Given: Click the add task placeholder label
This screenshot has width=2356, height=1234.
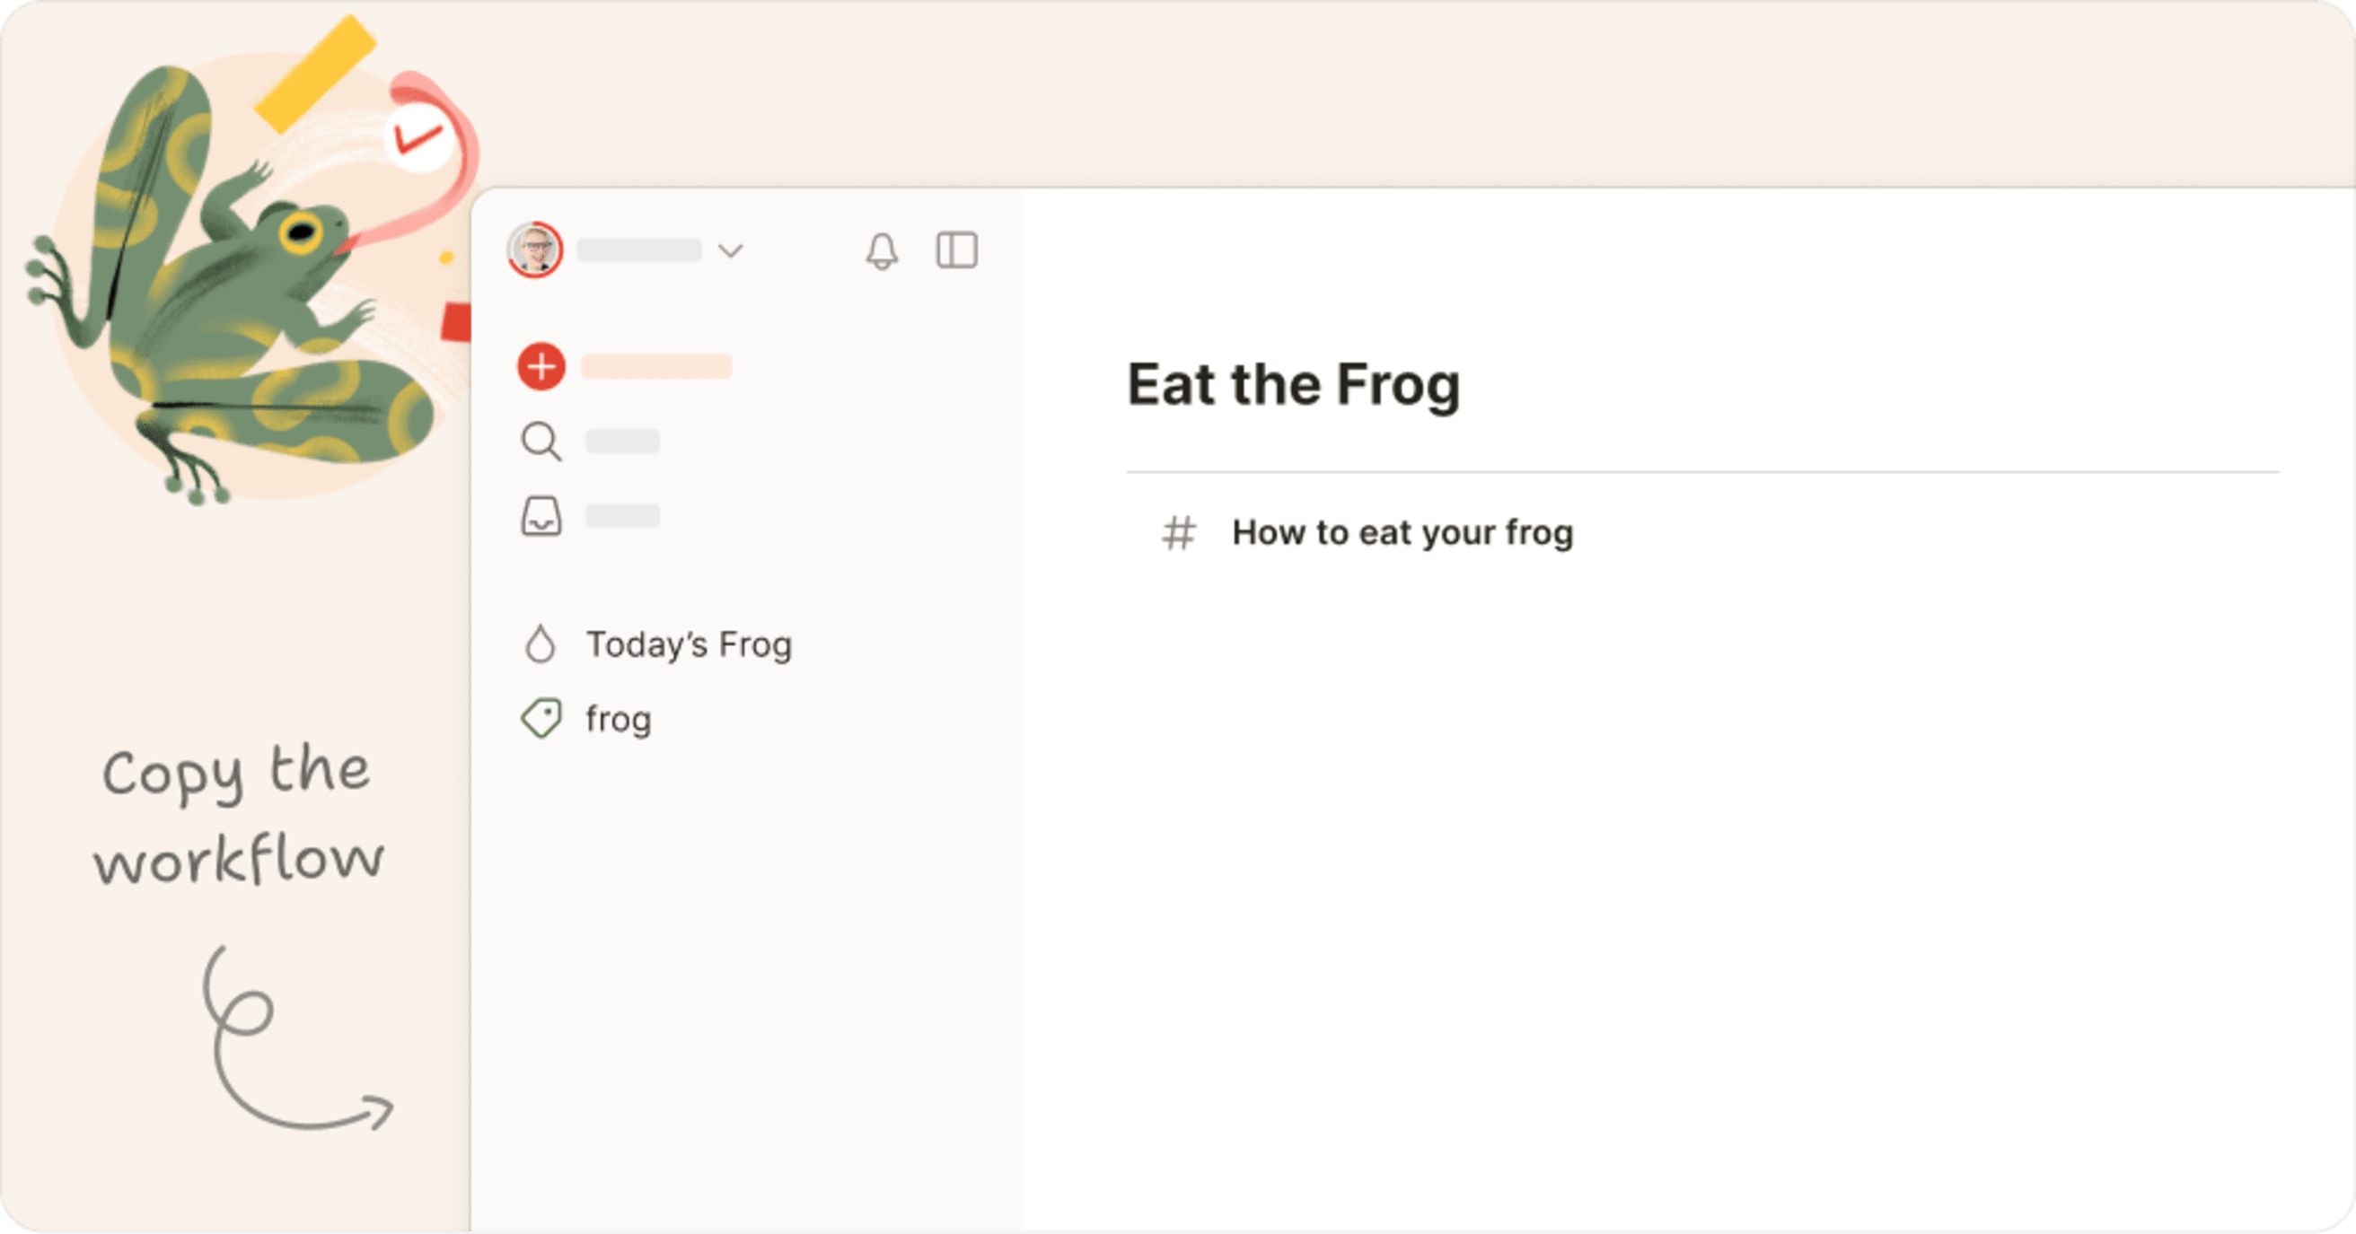Looking at the screenshot, I should [656, 366].
